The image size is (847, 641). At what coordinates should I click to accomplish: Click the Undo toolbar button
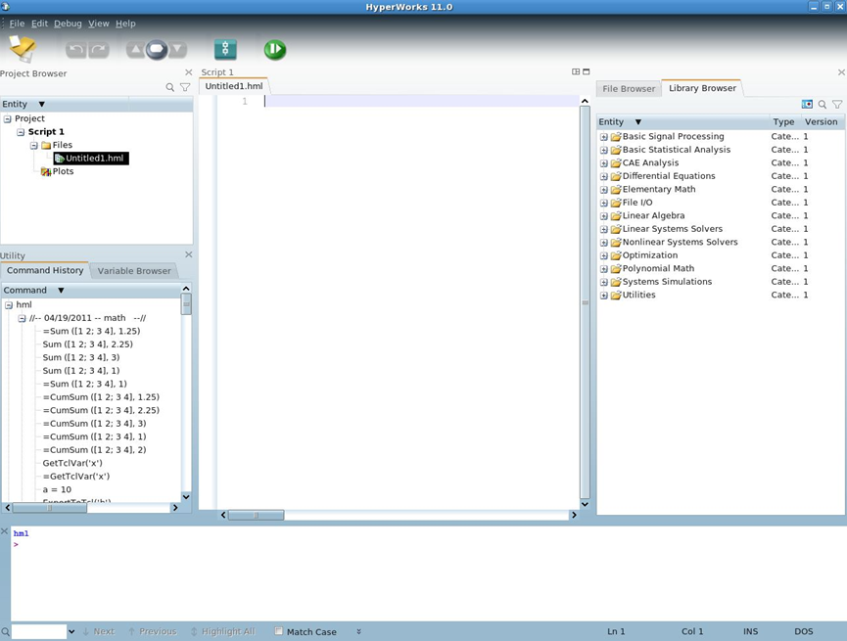pyautogui.click(x=76, y=50)
